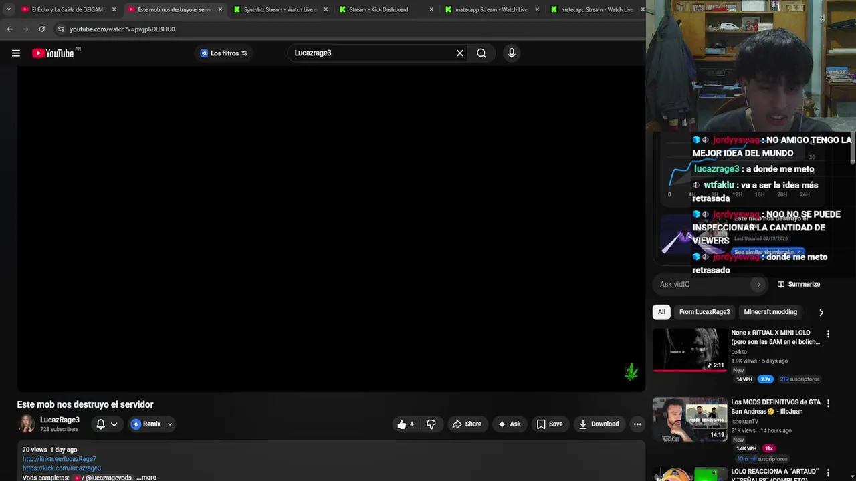The width and height of the screenshot is (856, 481).
Task: Click the video player area
Action: pyautogui.click(x=331, y=229)
